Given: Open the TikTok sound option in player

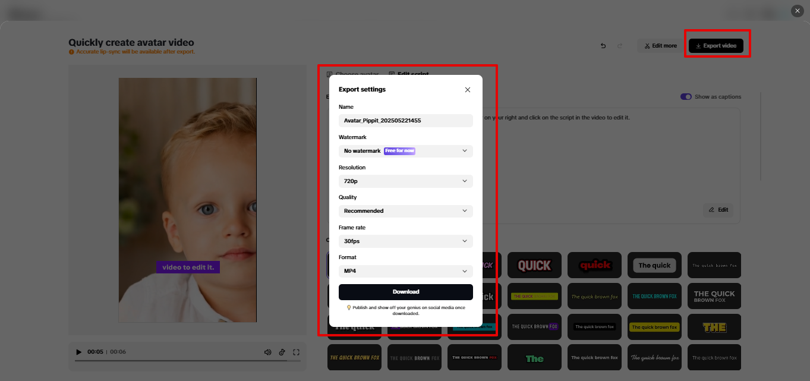Looking at the screenshot, I should click(282, 352).
